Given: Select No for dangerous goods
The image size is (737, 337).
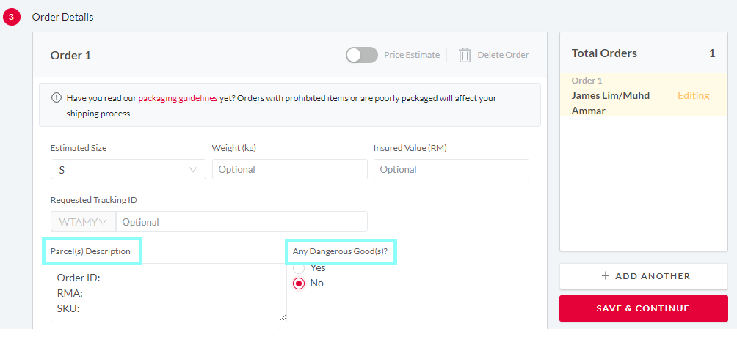Looking at the screenshot, I should (x=299, y=284).
